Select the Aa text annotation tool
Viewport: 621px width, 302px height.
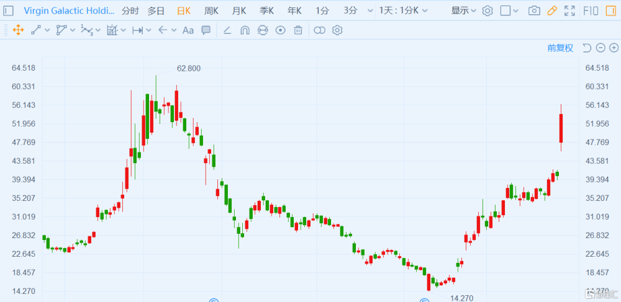188,30
